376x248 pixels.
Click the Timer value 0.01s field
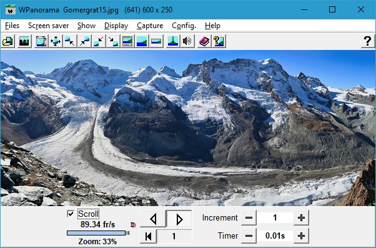(275, 236)
